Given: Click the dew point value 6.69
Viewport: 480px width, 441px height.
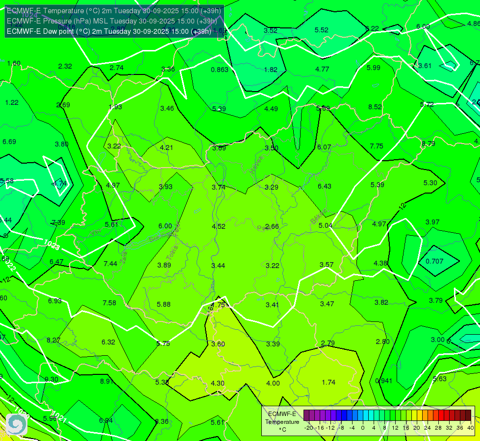Looking at the screenshot, I should coord(9,142).
